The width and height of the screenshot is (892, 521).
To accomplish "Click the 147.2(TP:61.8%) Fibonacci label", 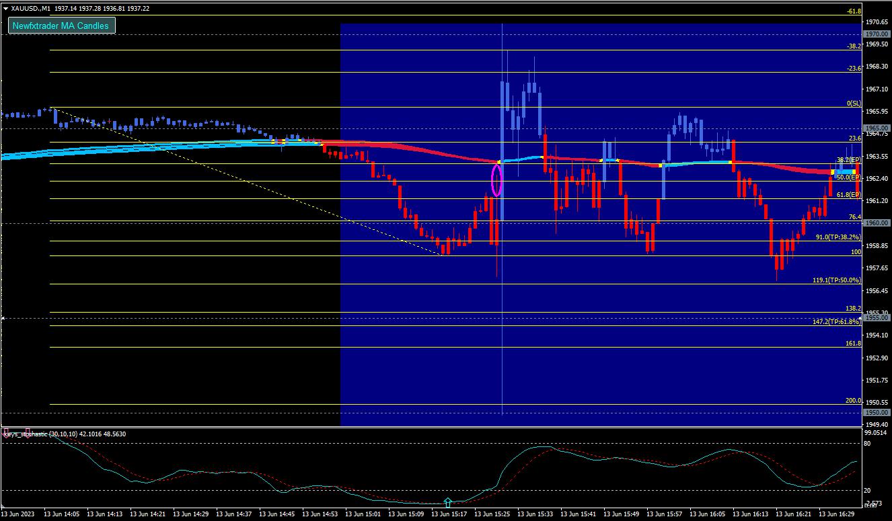I will pyautogui.click(x=837, y=322).
